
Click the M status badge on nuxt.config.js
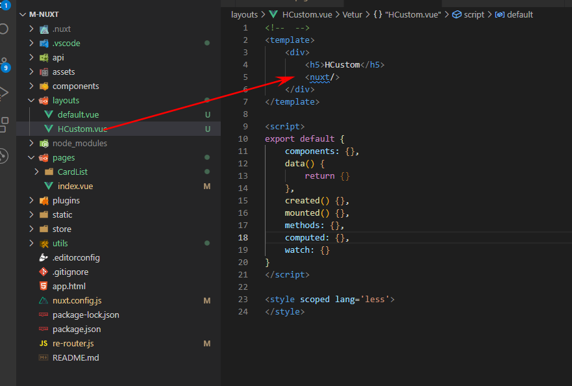207,300
